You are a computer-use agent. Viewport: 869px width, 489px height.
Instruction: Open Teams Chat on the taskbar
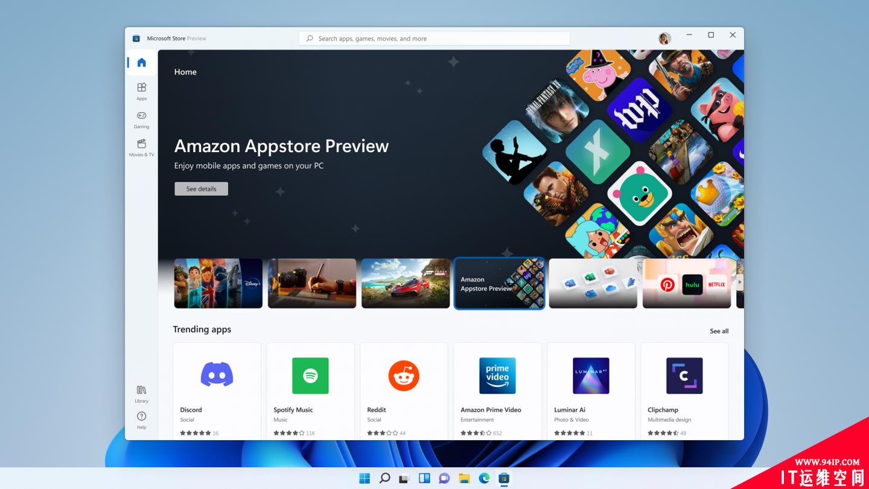[444, 478]
